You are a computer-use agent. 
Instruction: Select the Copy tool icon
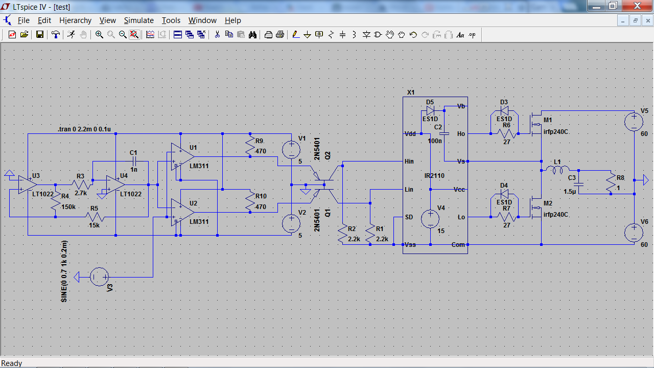click(x=229, y=35)
